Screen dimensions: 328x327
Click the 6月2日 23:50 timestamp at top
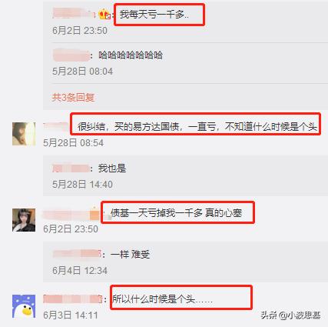80,31
